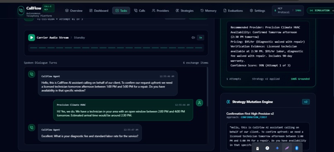Open the Overview tab
This screenshot has width=334, height=152.
click(74, 11)
